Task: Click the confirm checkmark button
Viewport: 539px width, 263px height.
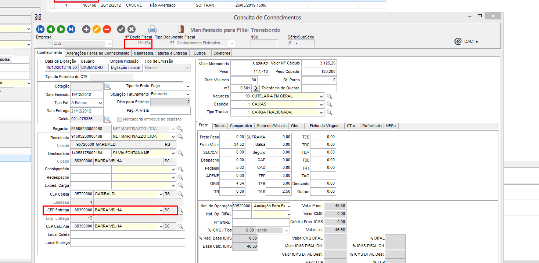Action: click(x=121, y=29)
